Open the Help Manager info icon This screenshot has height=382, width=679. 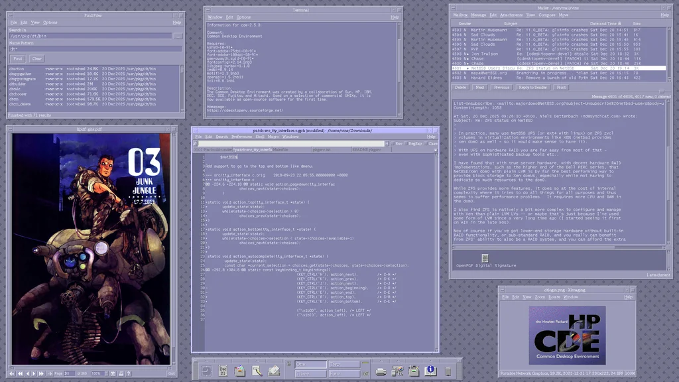tap(430, 371)
